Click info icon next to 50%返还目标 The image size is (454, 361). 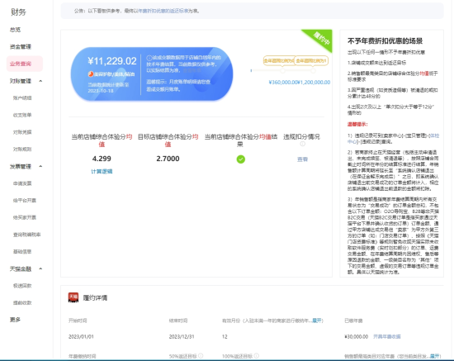[201, 355]
